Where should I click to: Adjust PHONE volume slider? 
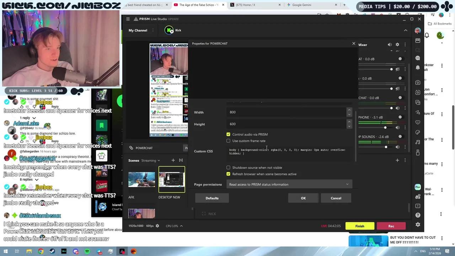pos(385,127)
